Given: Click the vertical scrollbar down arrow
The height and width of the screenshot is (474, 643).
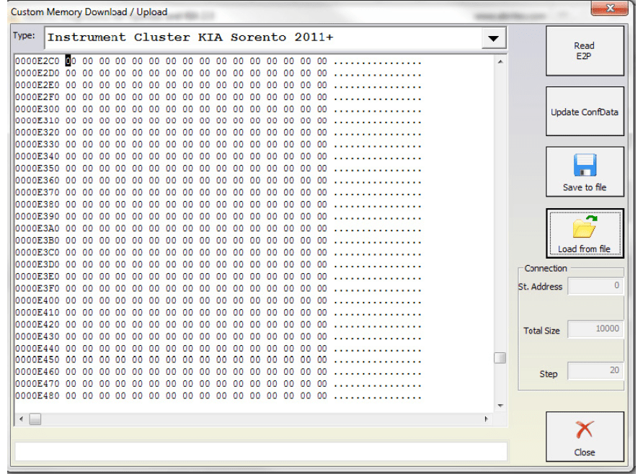Looking at the screenshot, I should pyautogui.click(x=500, y=406).
